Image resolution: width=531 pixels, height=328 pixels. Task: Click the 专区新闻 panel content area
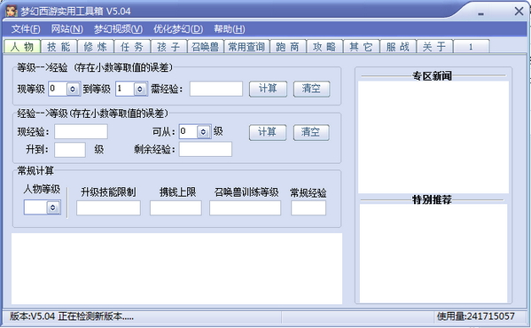pyautogui.click(x=433, y=137)
